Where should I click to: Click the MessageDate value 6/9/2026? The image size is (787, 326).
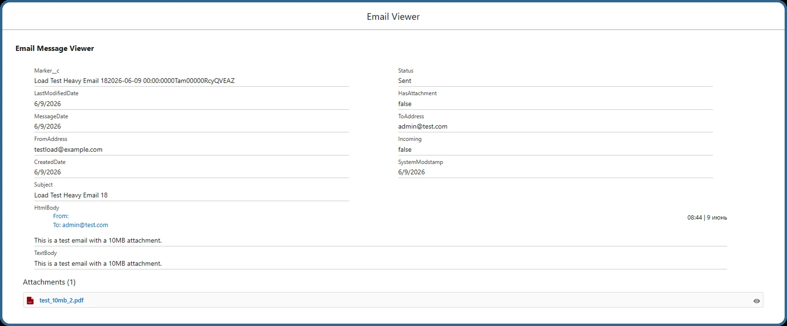[48, 126]
